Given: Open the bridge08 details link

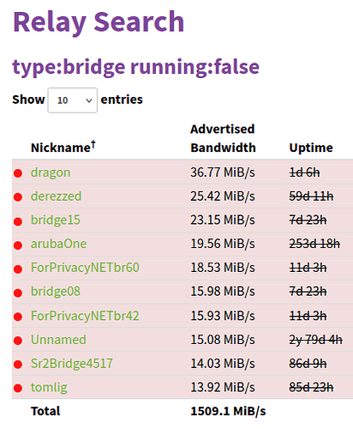Looking at the screenshot, I should coord(56,292).
